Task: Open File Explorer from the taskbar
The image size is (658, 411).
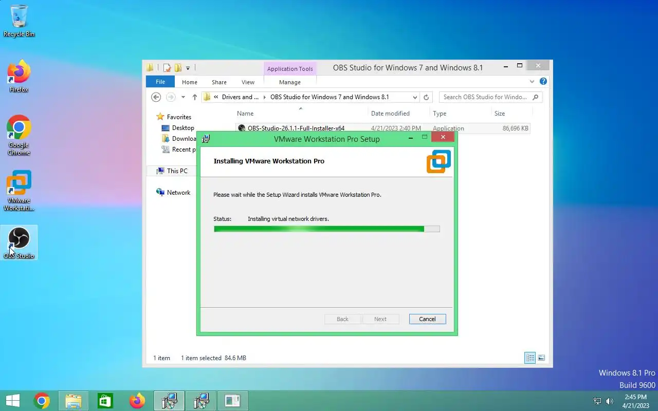Action: pyautogui.click(x=74, y=401)
